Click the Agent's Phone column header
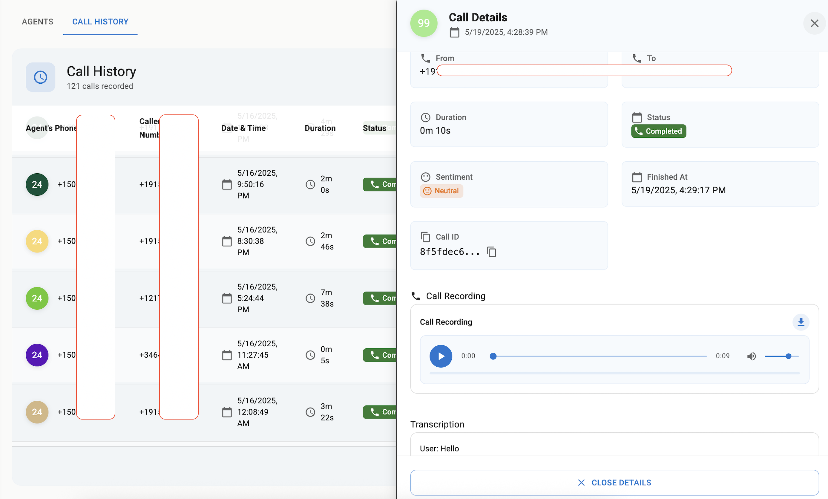 pyautogui.click(x=51, y=128)
